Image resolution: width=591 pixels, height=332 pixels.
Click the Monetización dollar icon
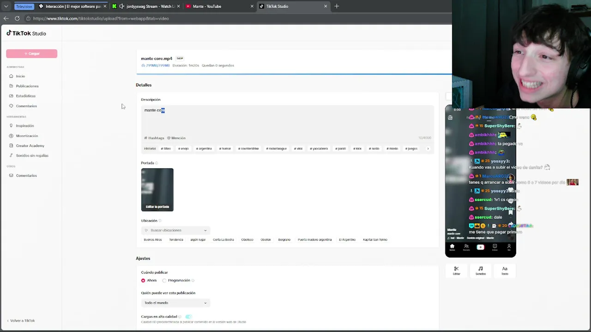tap(11, 136)
